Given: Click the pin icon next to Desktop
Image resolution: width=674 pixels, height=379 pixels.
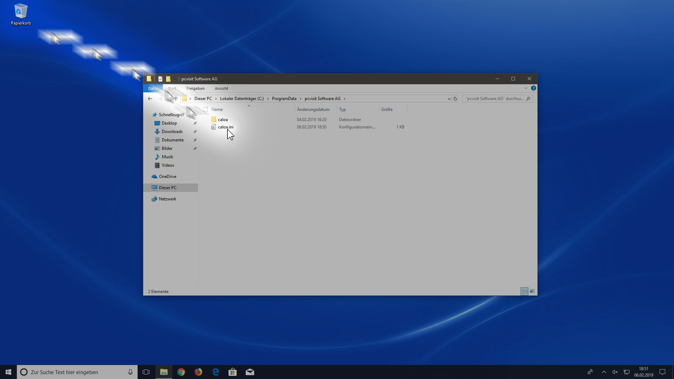Looking at the screenshot, I should pos(195,123).
